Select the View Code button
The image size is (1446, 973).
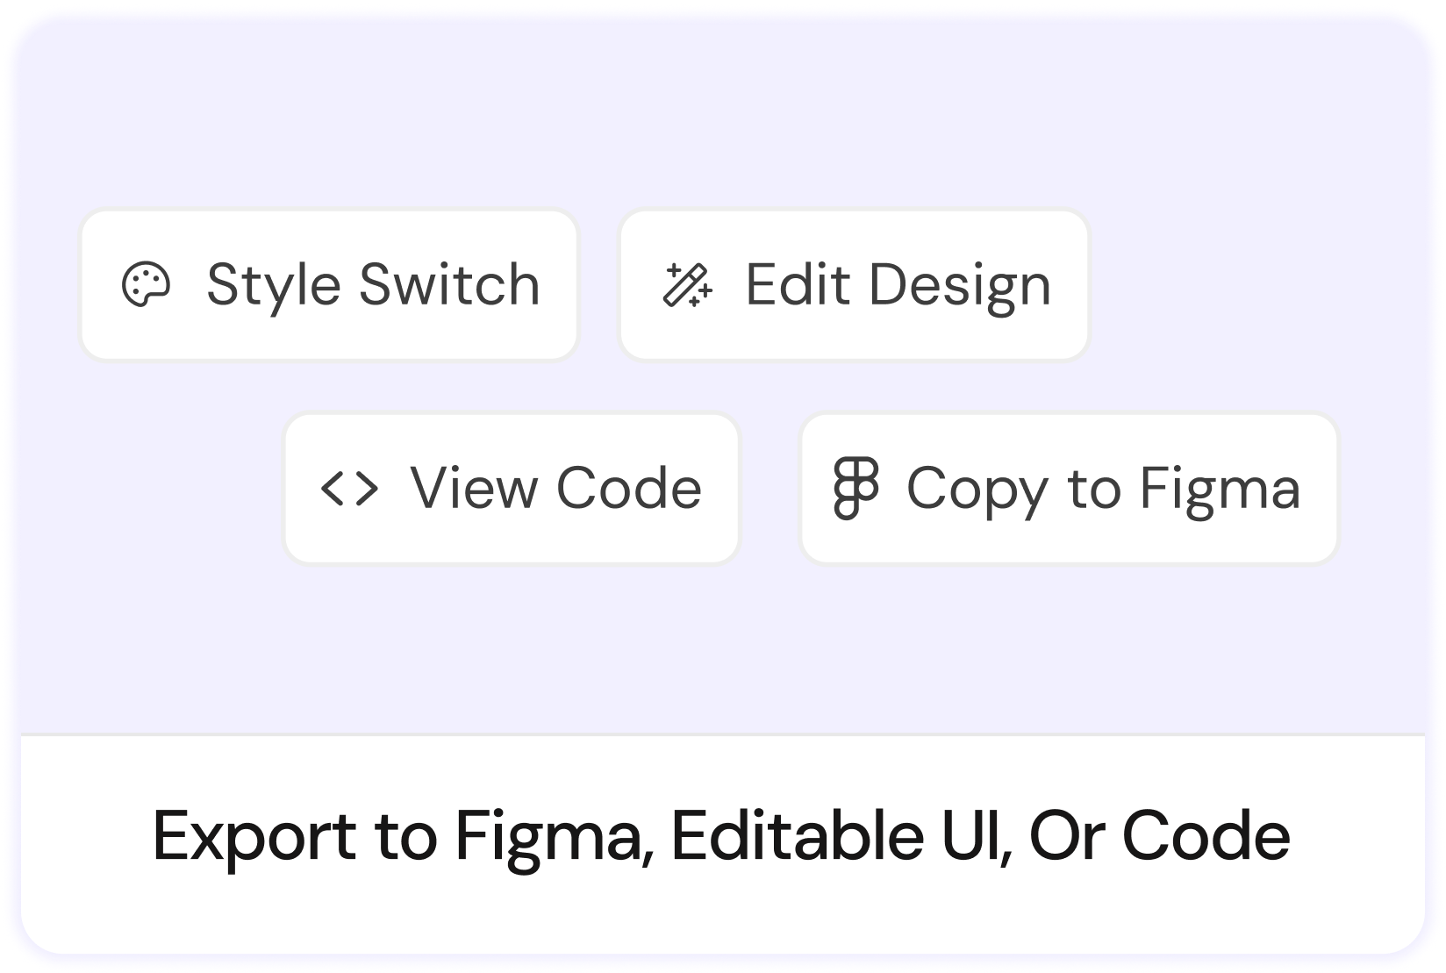point(512,489)
